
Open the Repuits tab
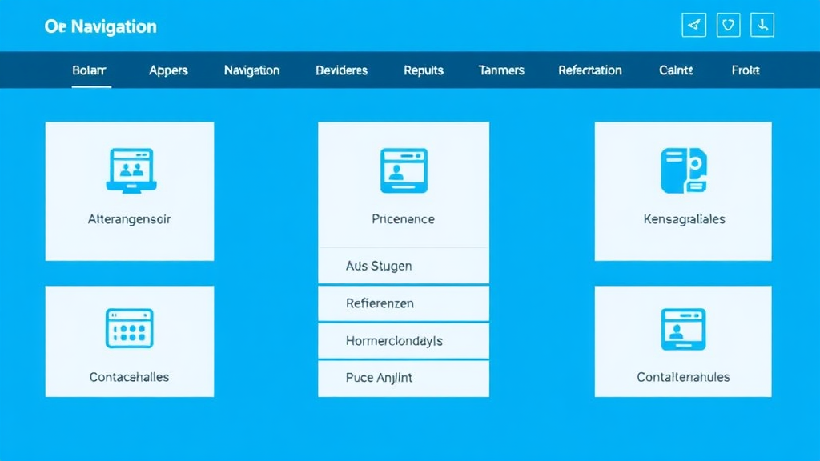(424, 70)
